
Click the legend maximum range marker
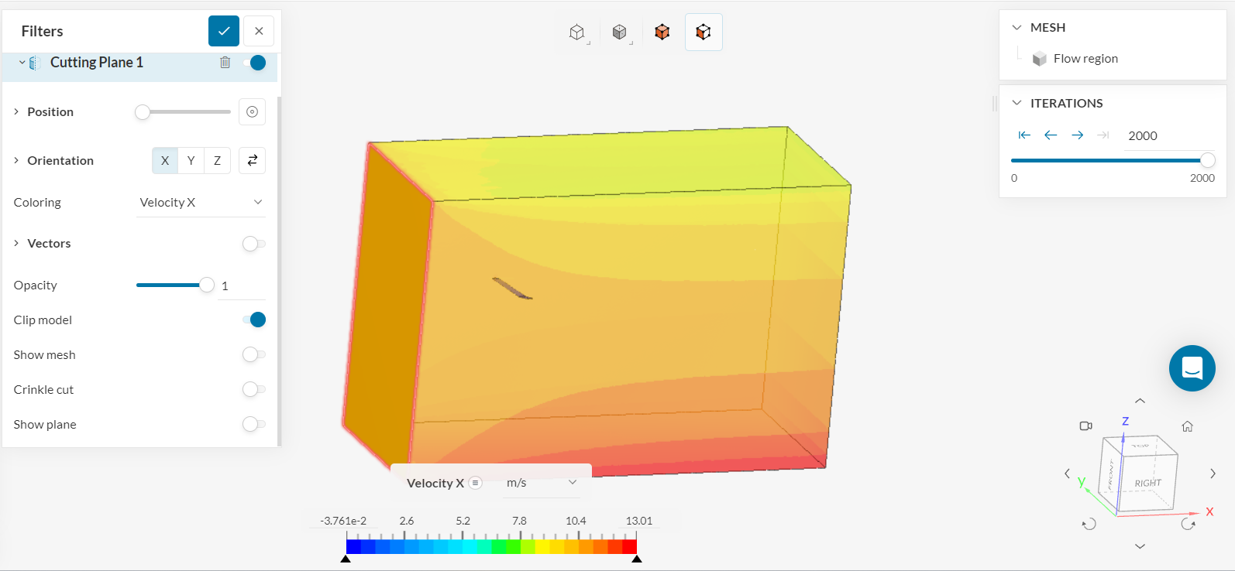(637, 559)
